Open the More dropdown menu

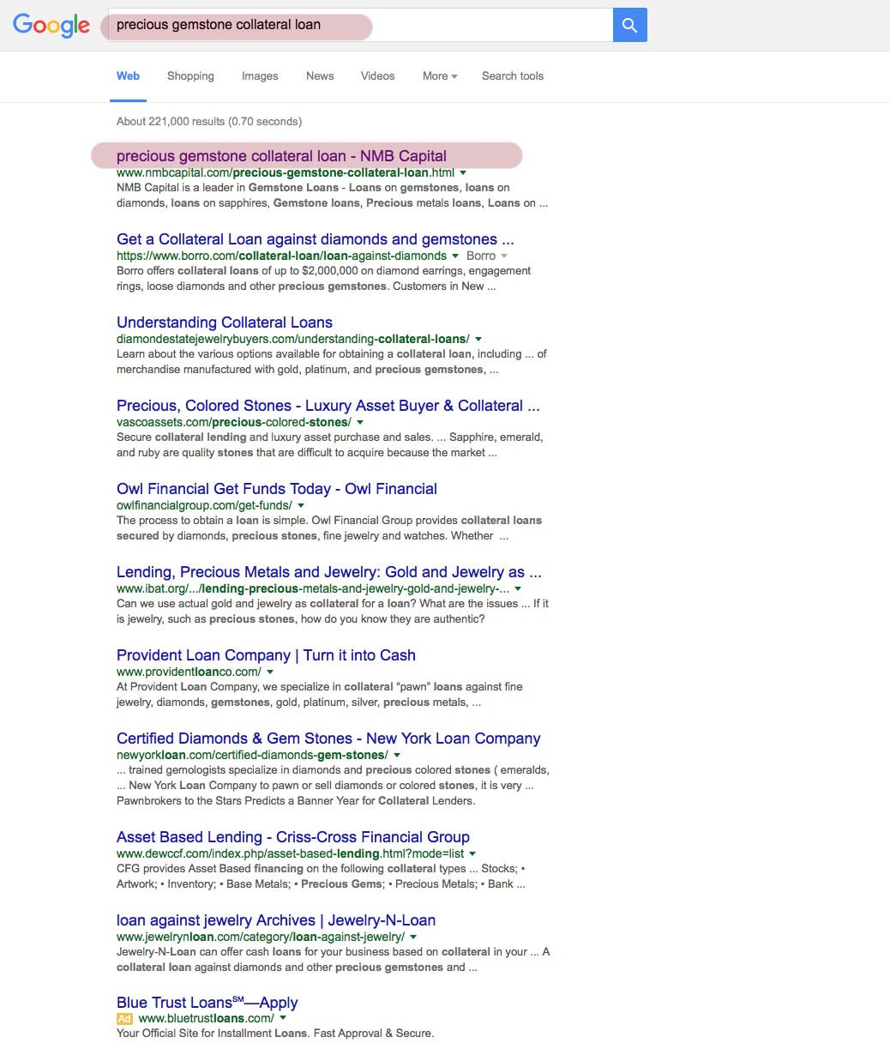[x=440, y=76]
